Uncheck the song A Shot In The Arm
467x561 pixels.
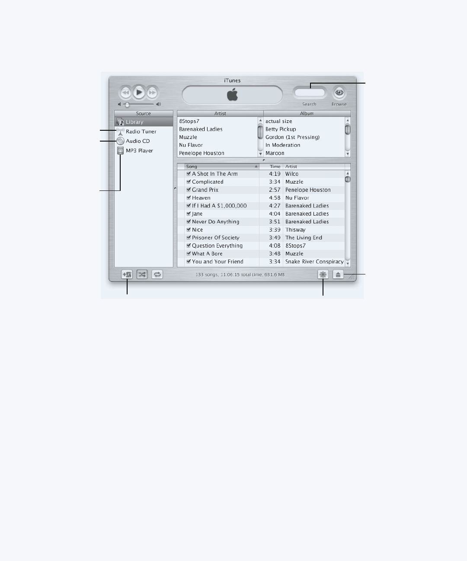click(x=189, y=174)
